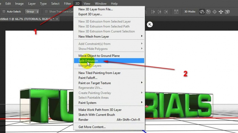This screenshot has width=238, height=133.
Task: Toggle Show Transform Controls checkbox
Action: (47, 12)
